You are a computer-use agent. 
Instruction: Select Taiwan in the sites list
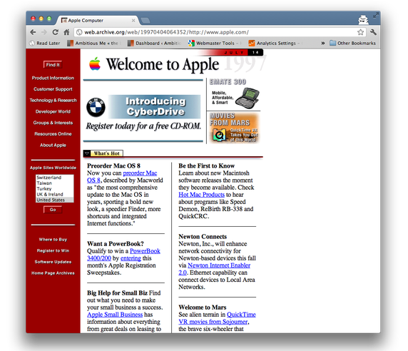[x=54, y=183]
